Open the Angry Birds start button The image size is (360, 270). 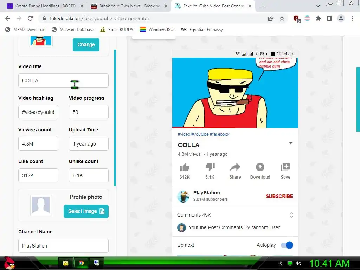click(9, 263)
